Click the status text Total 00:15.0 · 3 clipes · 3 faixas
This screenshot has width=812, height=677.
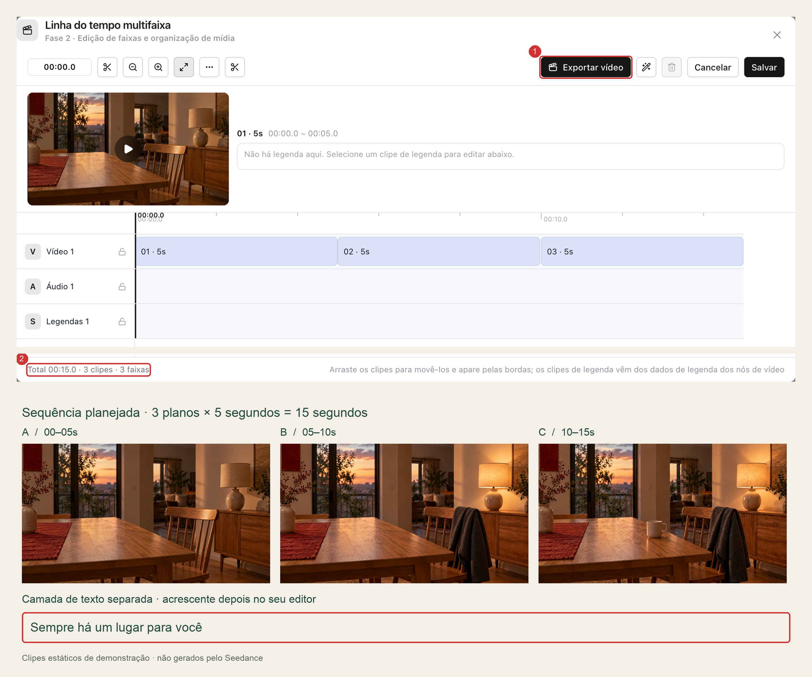(x=89, y=369)
